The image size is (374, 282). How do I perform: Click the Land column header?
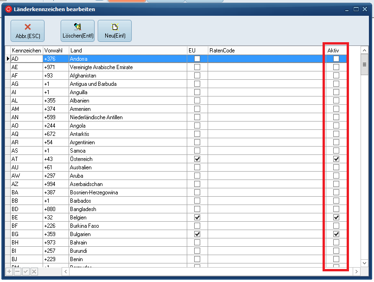coord(127,50)
